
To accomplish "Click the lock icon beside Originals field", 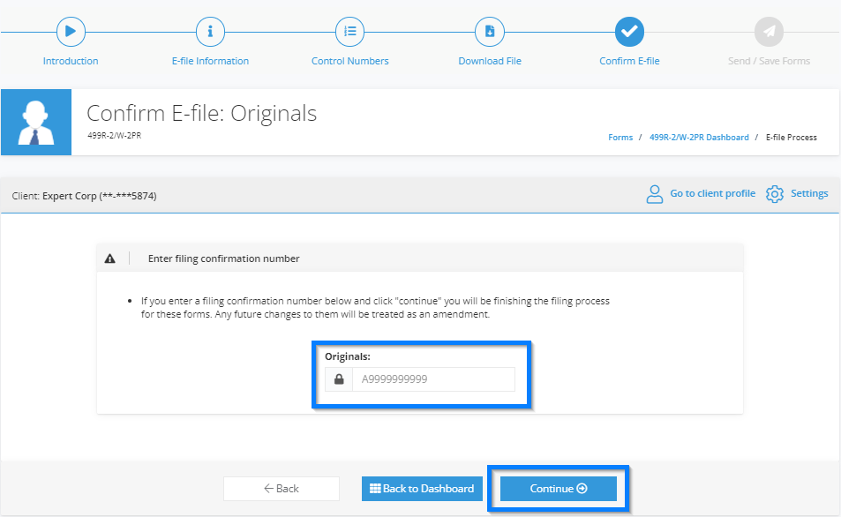I will [339, 379].
